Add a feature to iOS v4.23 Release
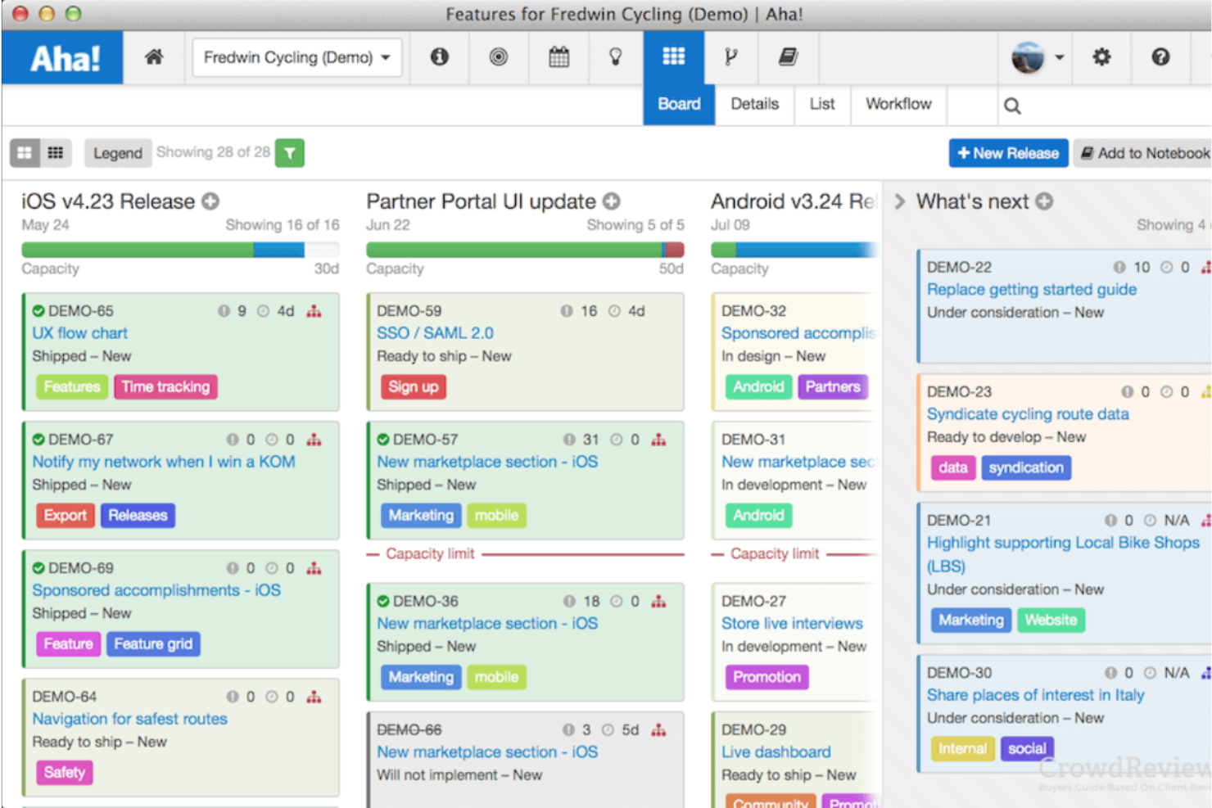 (210, 201)
